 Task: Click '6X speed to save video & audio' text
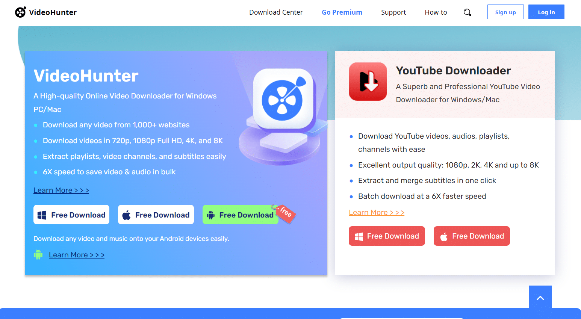pos(109,172)
